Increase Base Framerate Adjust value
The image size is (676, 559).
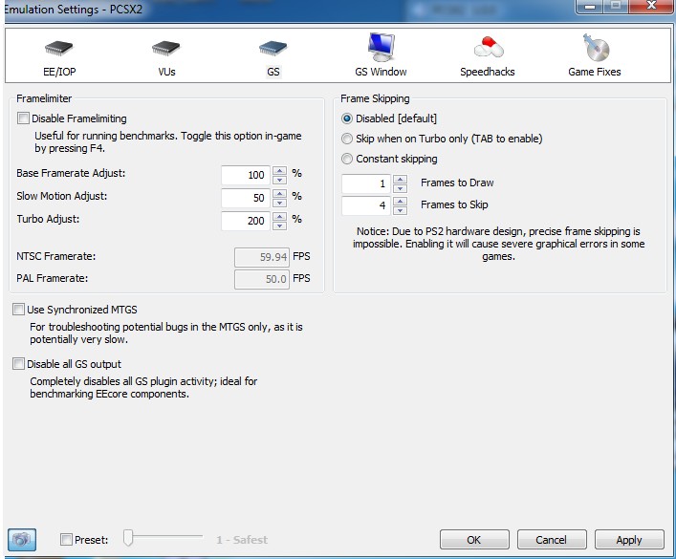280,171
